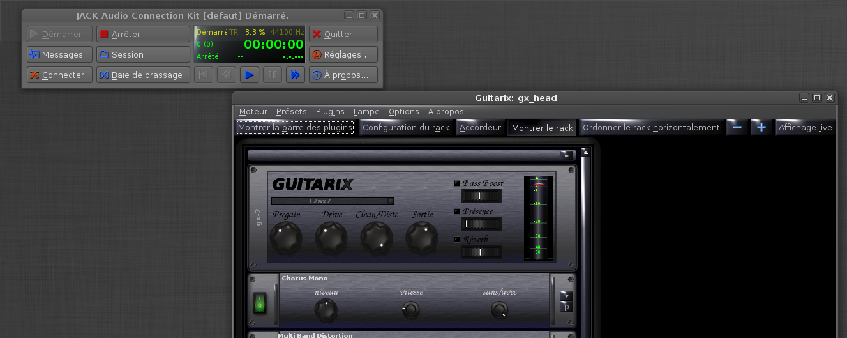
Task: Click the JACK time display 00:00:00
Action: pos(274,44)
